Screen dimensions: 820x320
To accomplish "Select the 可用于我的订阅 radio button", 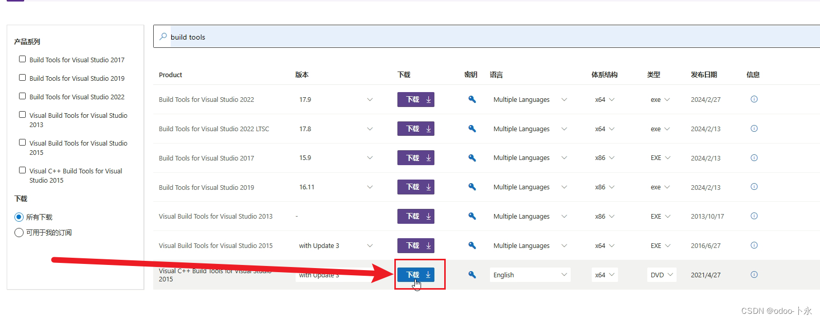I will pos(19,233).
